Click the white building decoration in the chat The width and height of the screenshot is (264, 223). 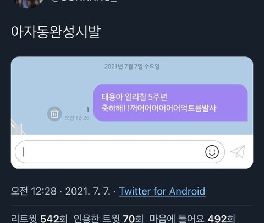[17, 127]
